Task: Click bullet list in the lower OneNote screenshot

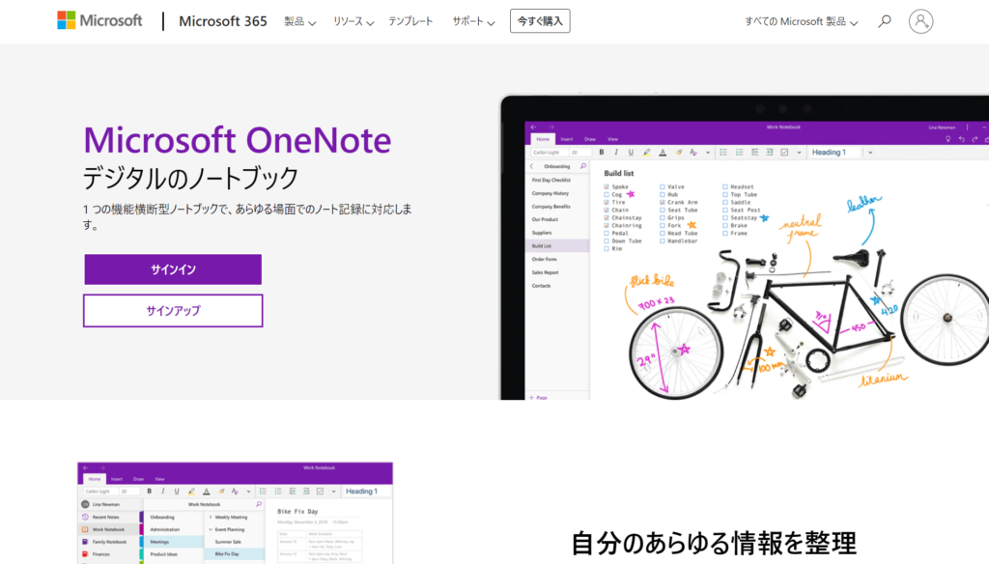Action: click(263, 491)
